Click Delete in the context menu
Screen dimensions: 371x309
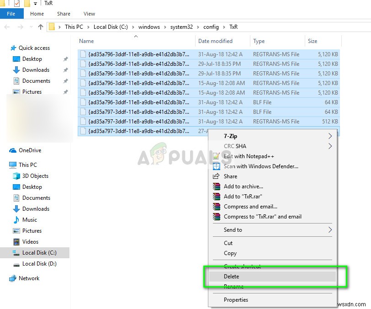[231, 277]
